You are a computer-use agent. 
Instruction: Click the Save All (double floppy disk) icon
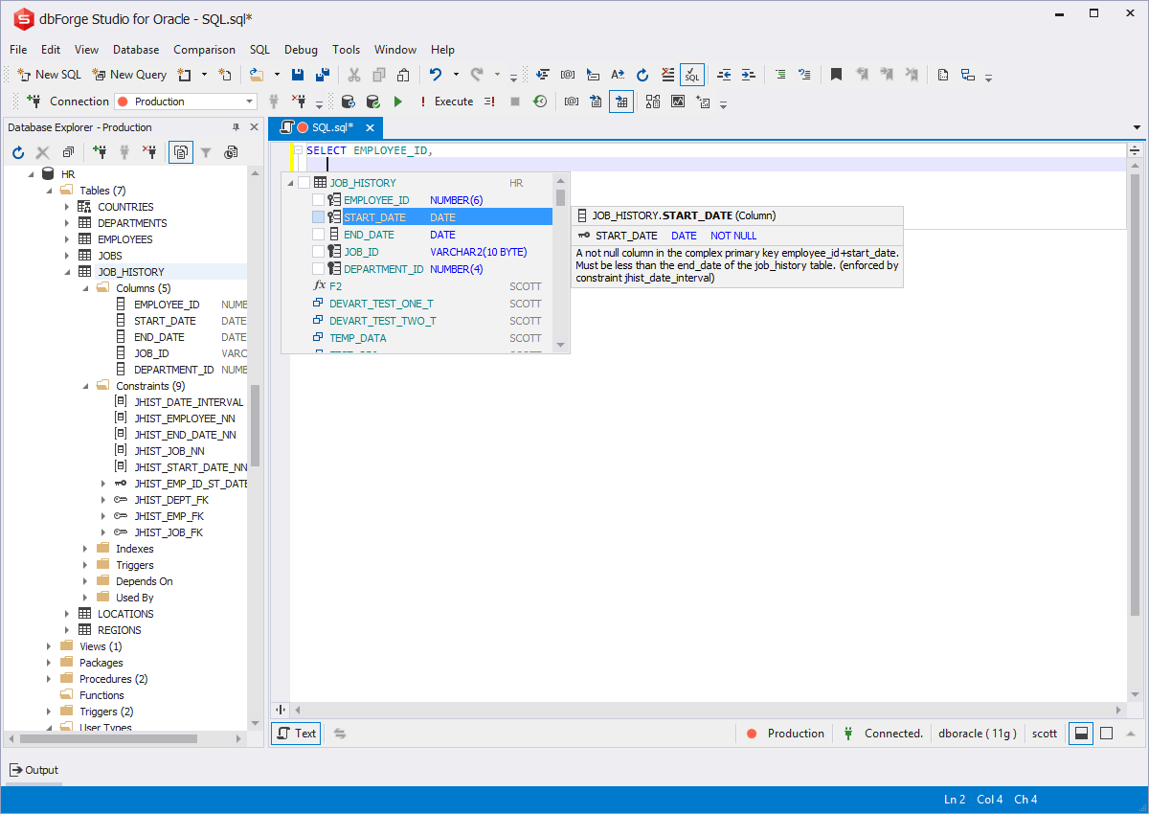click(323, 75)
